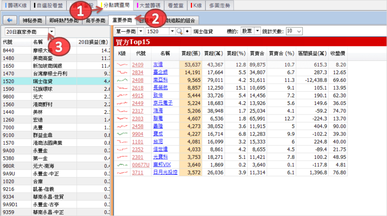Open the 大盤籌碼 tab
This screenshot has width=387, height=216.
[149, 5]
